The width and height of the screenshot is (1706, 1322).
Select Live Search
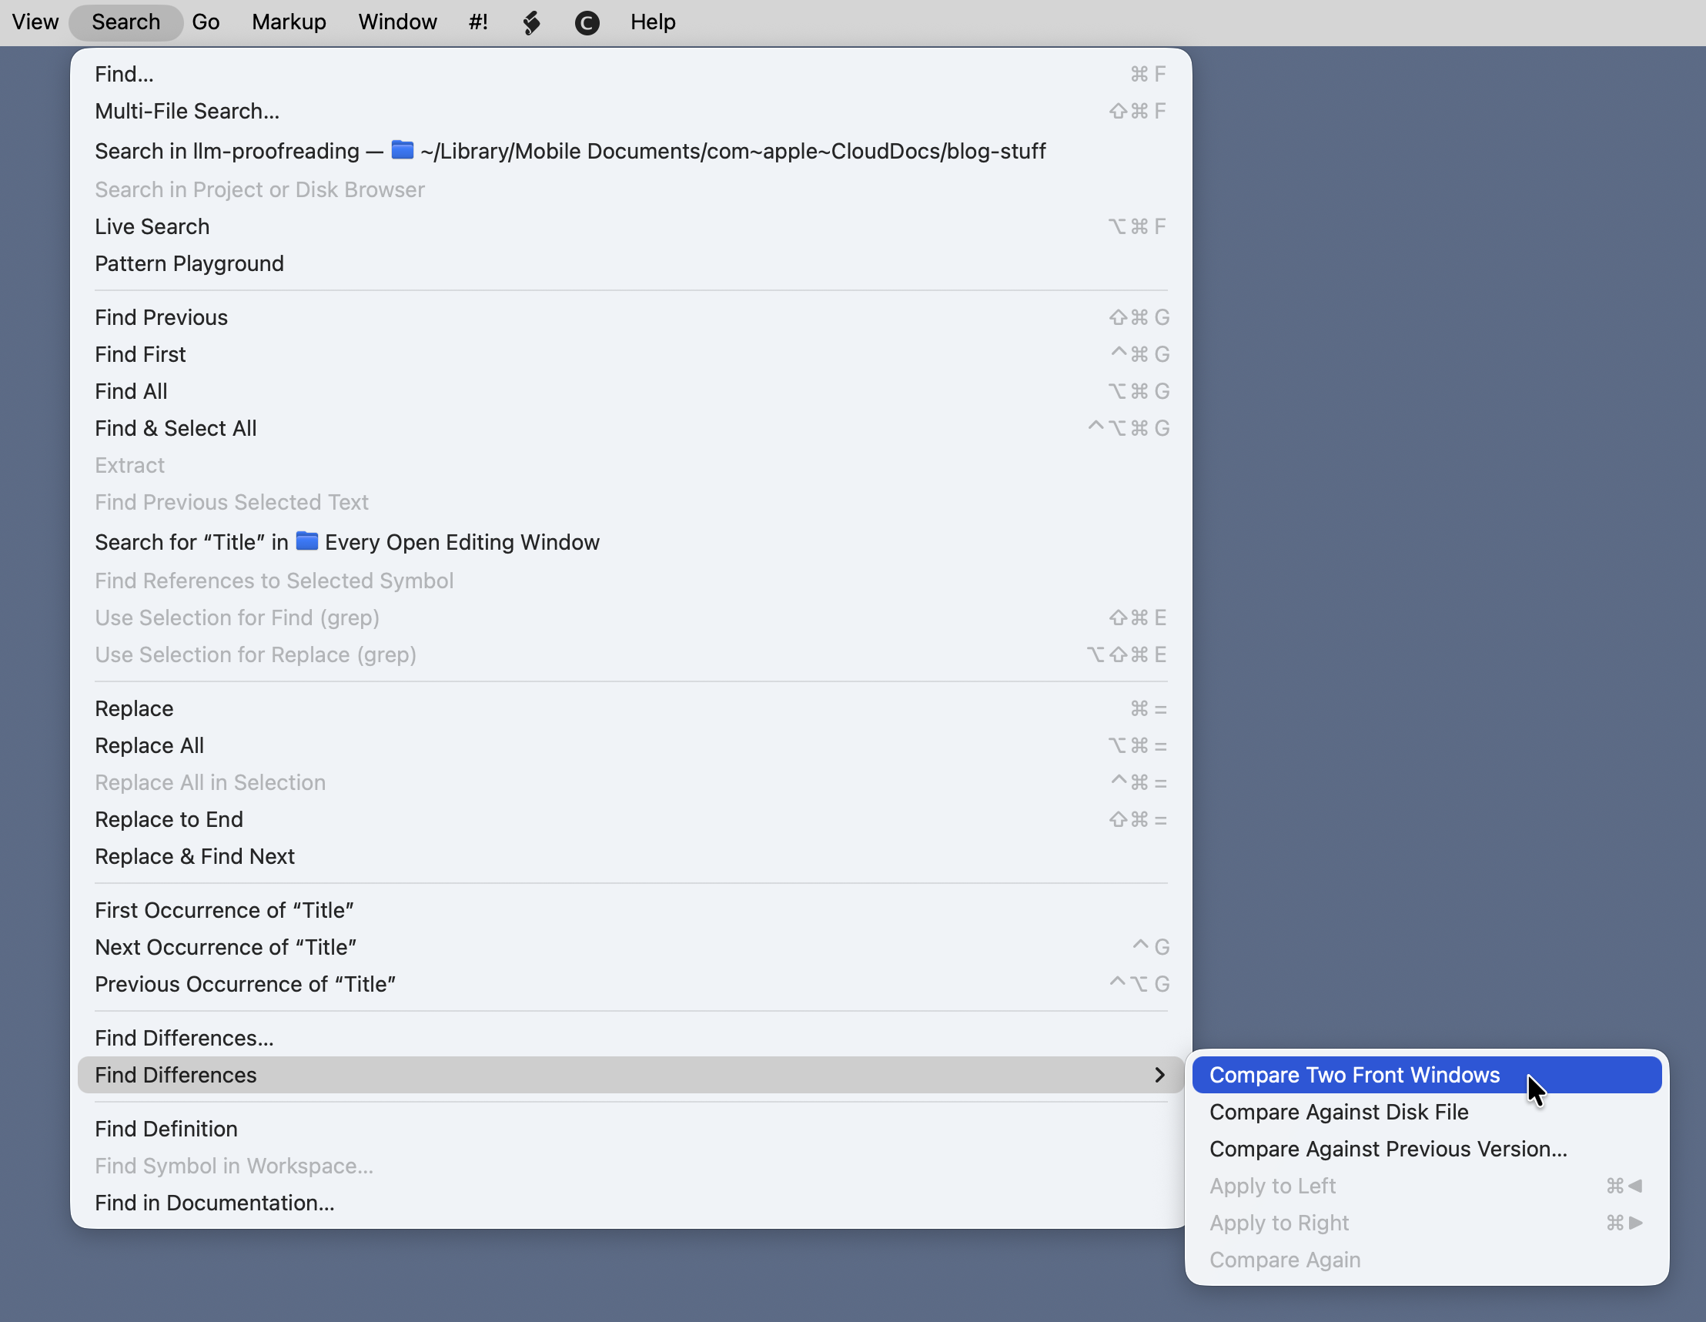coord(152,226)
